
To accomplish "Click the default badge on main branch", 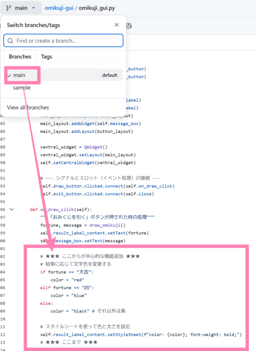I will coord(109,75).
